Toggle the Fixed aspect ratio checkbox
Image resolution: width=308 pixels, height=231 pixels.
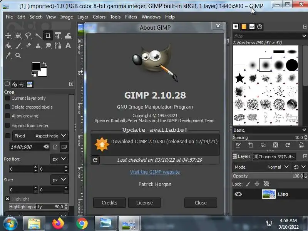pyautogui.click(x=8, y=136)
